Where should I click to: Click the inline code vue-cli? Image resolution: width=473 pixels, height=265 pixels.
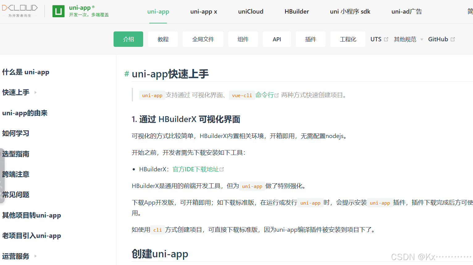pos(242,96)
